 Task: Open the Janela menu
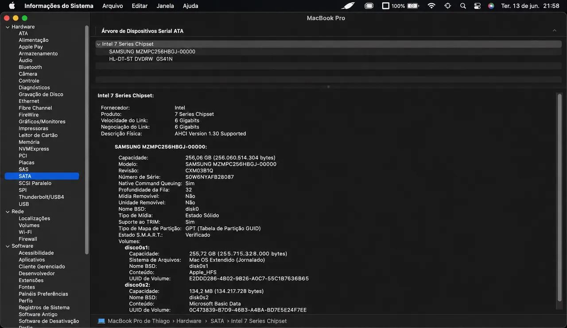[165, 6]
